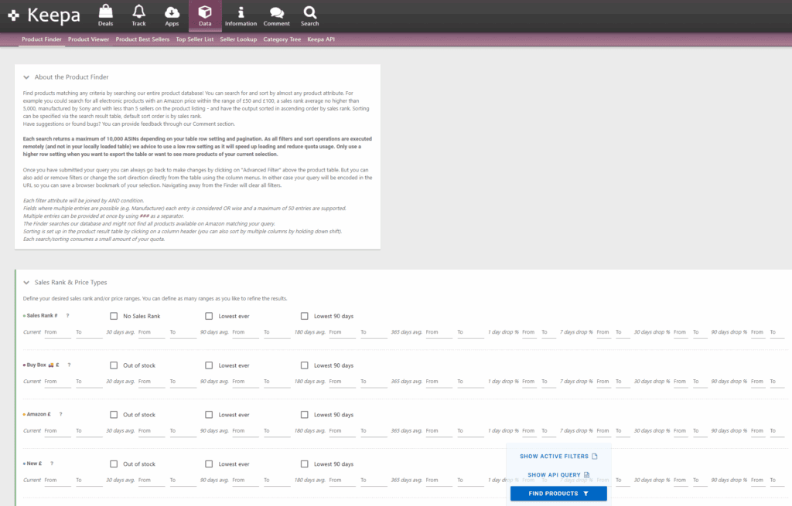Open the Comment speech bubble icon
This screenshot has height=506, width=792.
click(x=276, y=15)
